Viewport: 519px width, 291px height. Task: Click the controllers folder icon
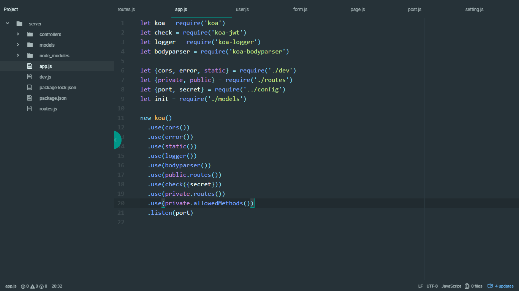tap(30, 34)
